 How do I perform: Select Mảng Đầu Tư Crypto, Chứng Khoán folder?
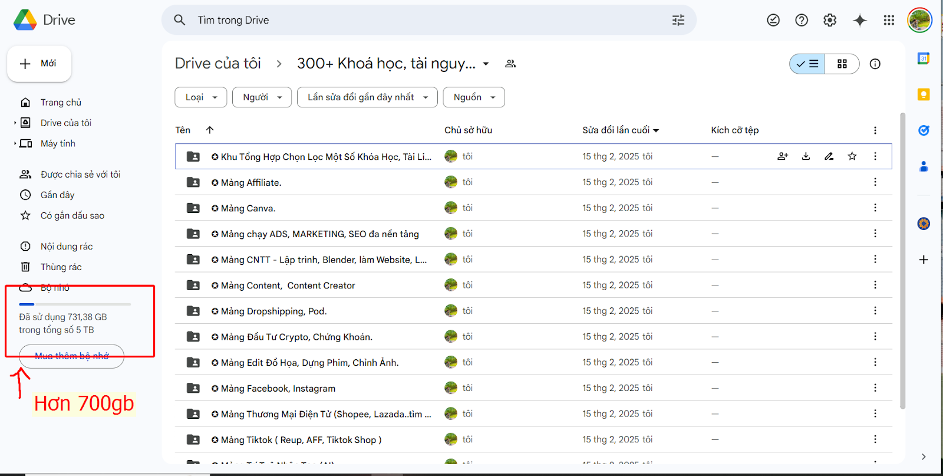[533, 337]
